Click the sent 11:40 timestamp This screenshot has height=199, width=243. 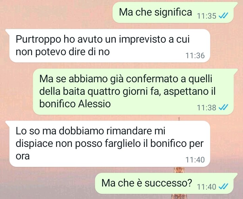tap(207, 186)
